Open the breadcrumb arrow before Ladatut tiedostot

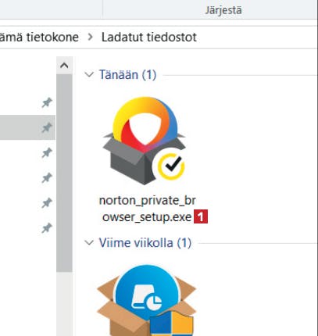[90, 37]
